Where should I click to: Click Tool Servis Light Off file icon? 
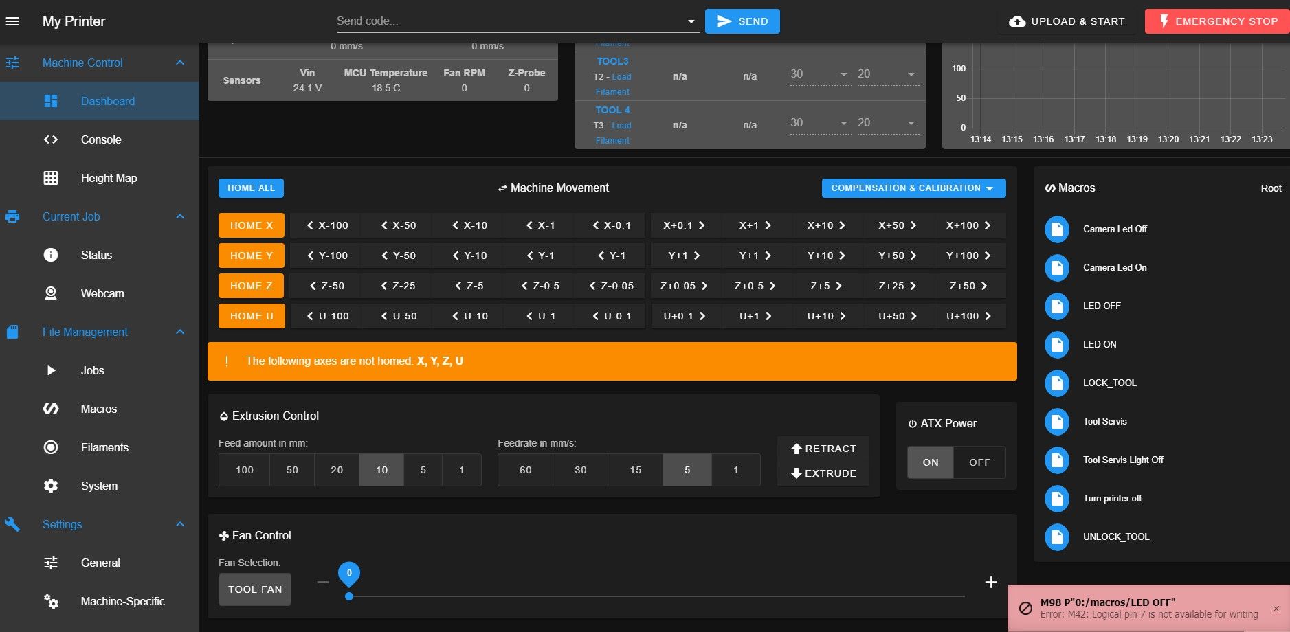1057,460
